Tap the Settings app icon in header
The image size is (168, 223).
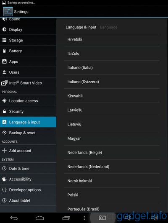(x=8, y=12)
